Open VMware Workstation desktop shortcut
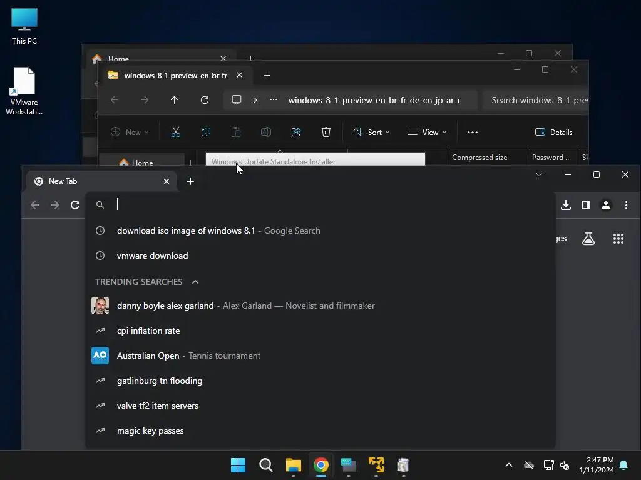Image resolution: width=641 pixels, height=480 pixels. click(x=24, y=91)
